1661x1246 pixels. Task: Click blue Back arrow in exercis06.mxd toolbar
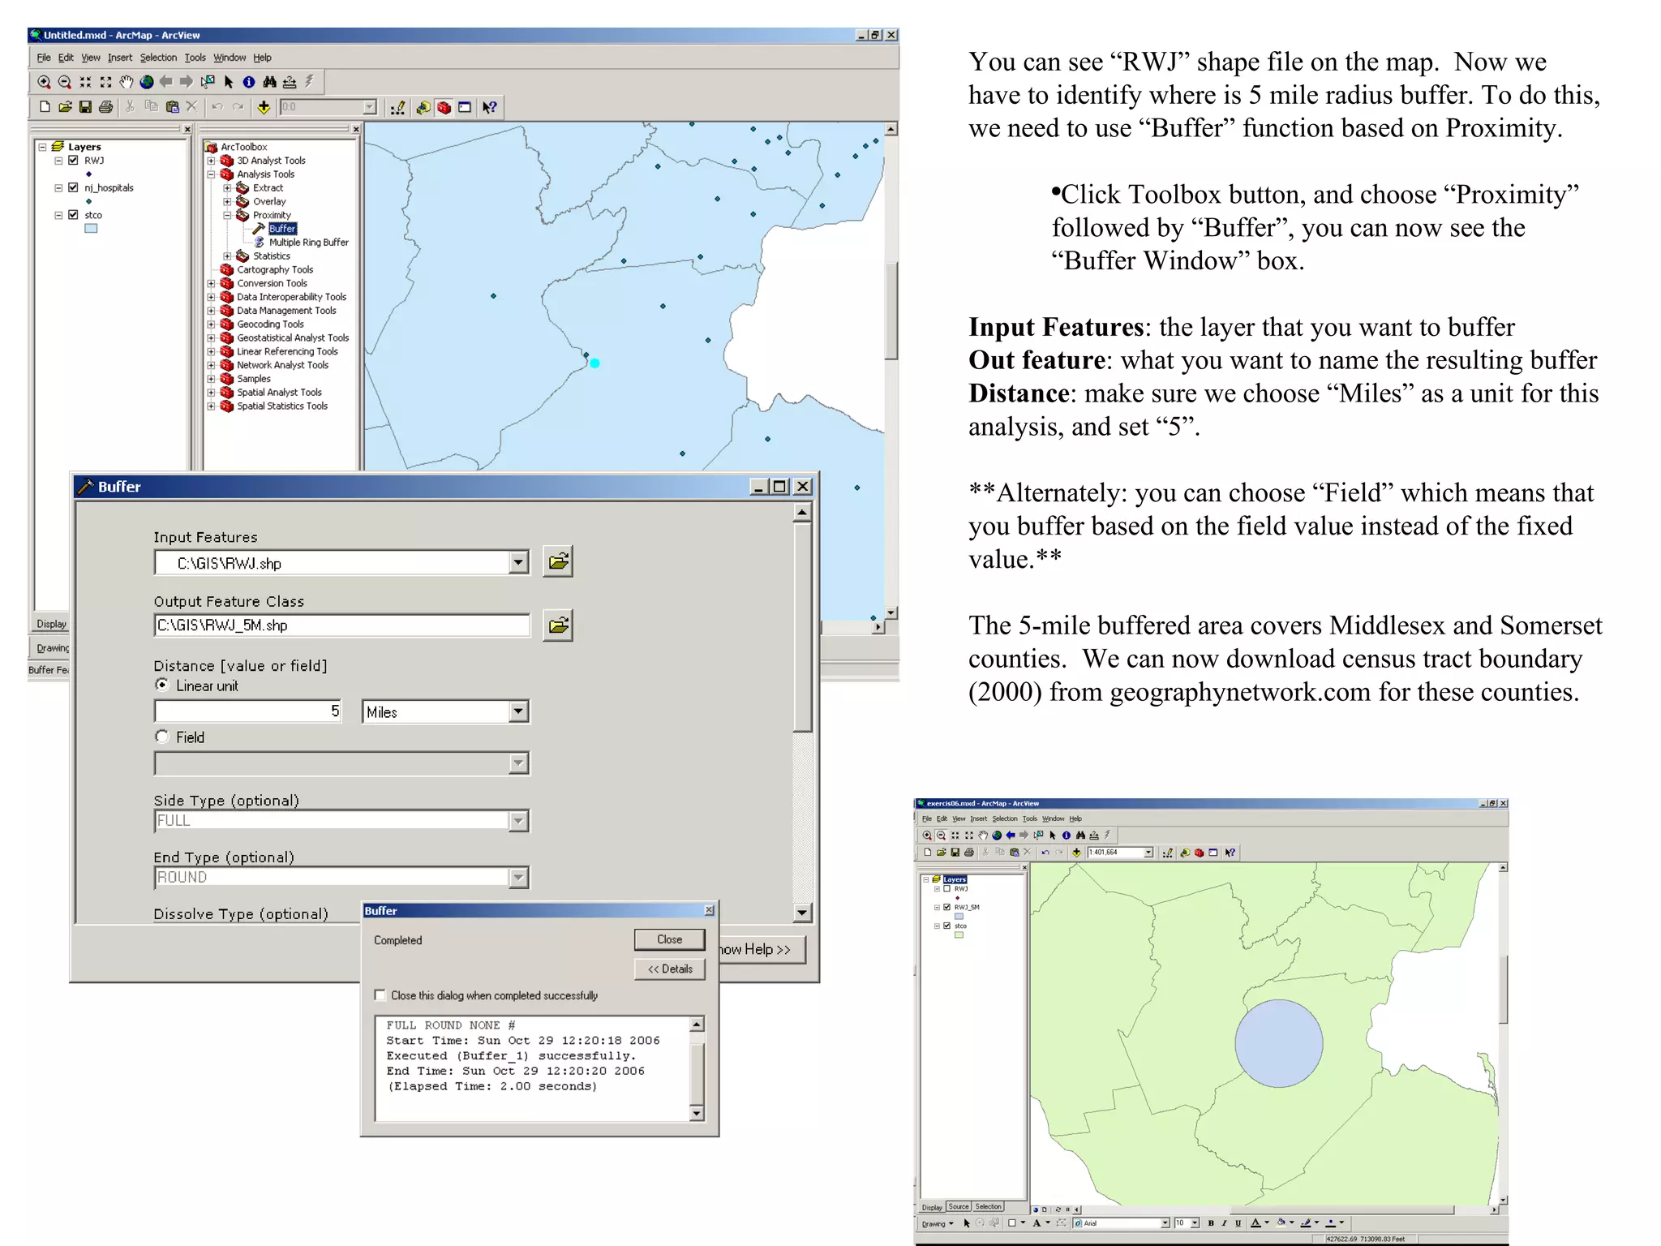point(1011,835)
